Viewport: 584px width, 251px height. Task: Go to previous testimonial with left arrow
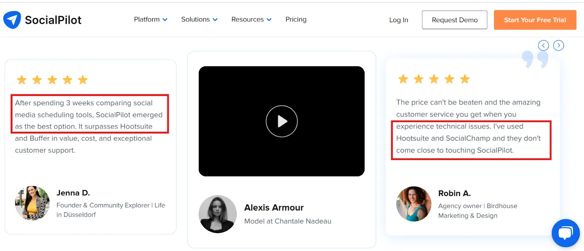pos(543,46)
